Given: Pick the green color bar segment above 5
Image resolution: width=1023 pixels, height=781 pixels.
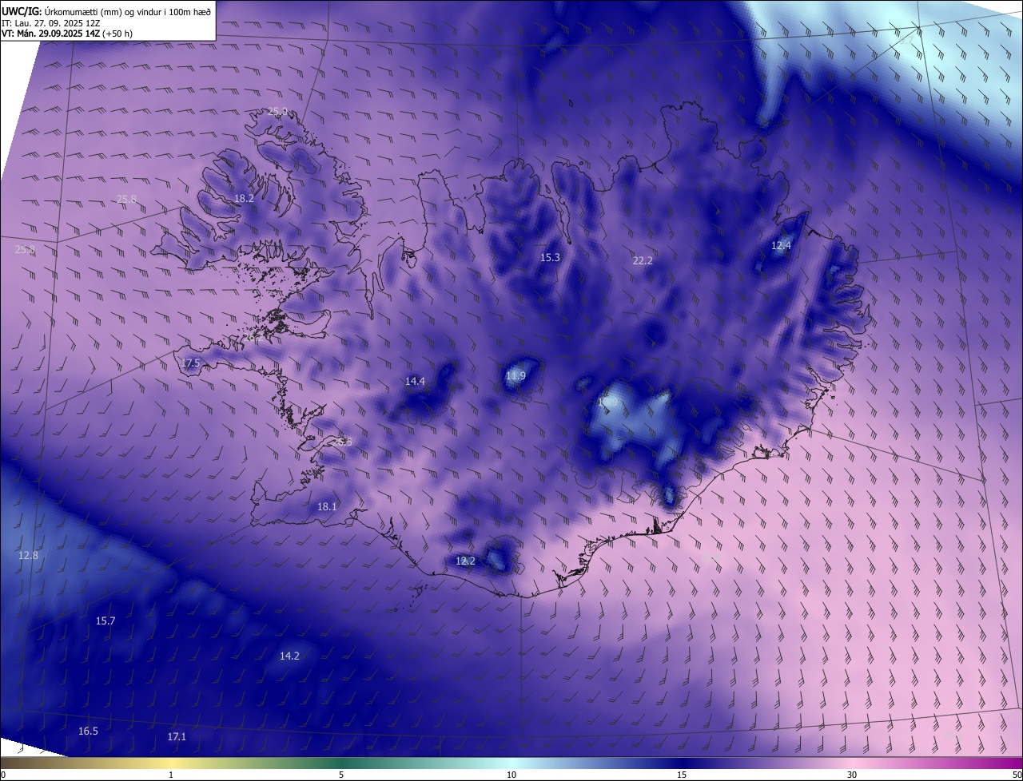Looking at the screenshot, I should point(341,763).
